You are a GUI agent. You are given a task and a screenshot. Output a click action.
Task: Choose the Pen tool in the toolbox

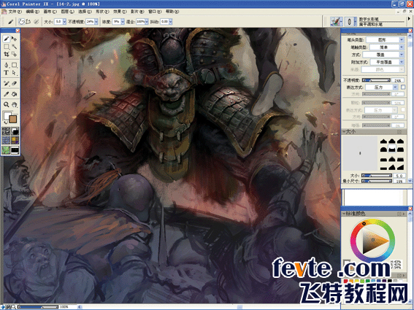pos(7,65)
